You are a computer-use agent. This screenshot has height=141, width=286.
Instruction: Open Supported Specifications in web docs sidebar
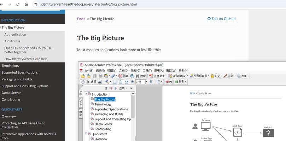[19, 72]
